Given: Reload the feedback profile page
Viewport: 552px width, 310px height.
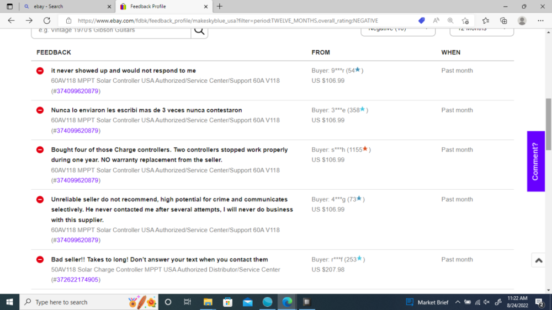Looking at the screenshot, I should click(x=47, y=20).
